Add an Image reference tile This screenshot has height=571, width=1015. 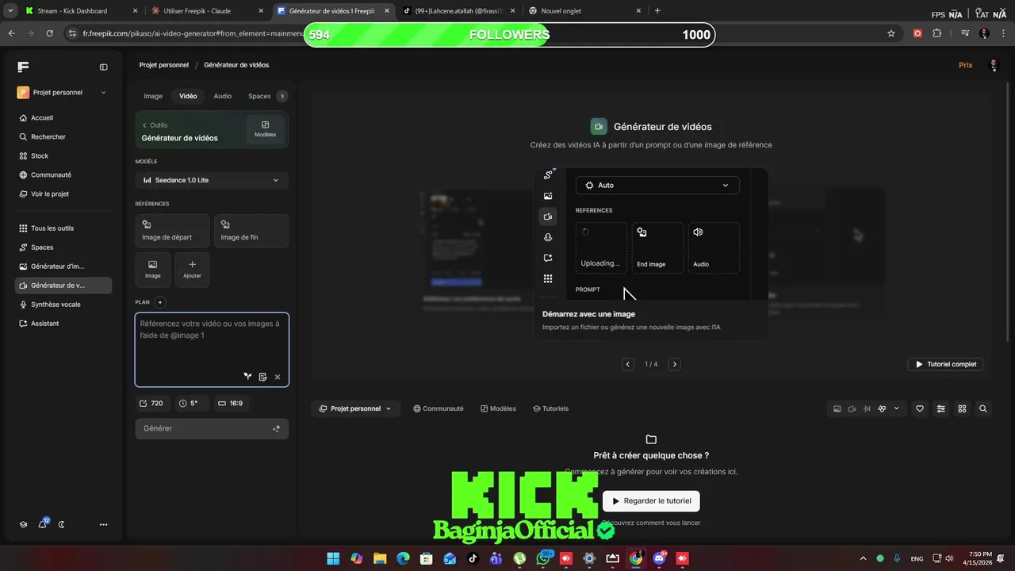pos(153,270)
